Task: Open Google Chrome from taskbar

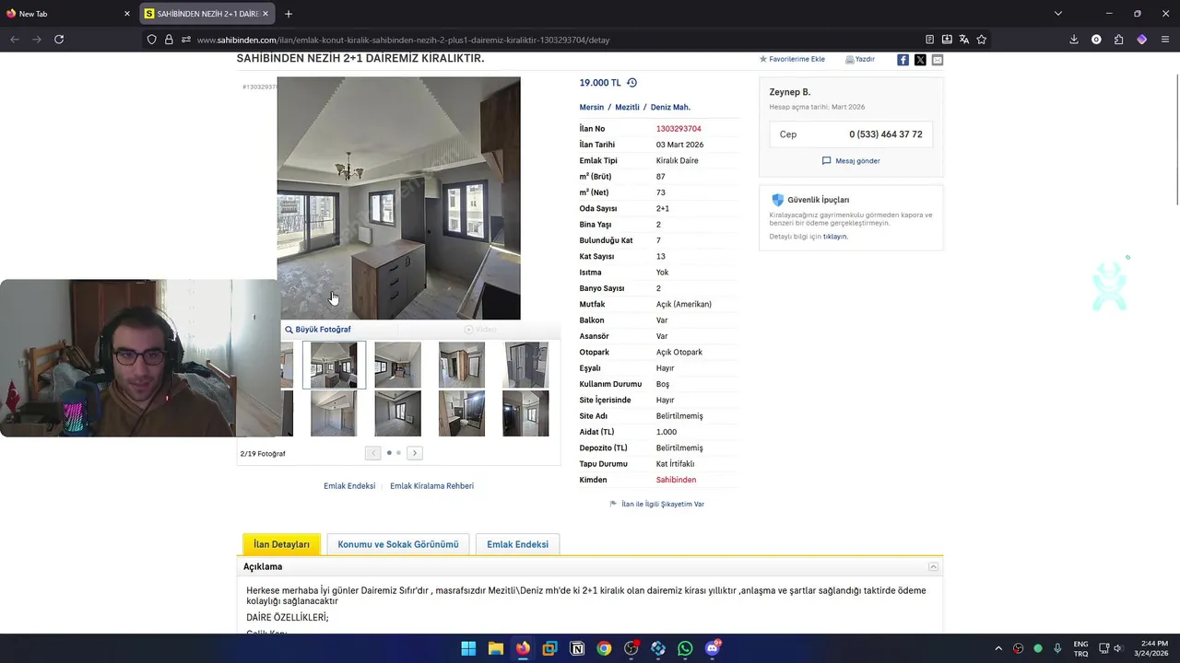Action: [604, 648]
